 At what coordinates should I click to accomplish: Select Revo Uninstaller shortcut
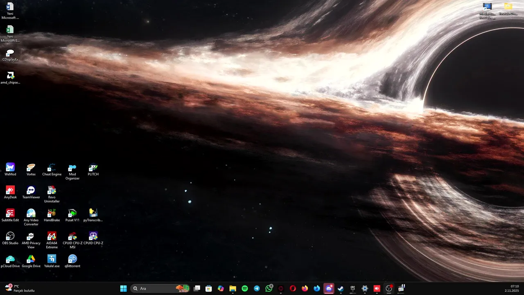tap(52, 194)
